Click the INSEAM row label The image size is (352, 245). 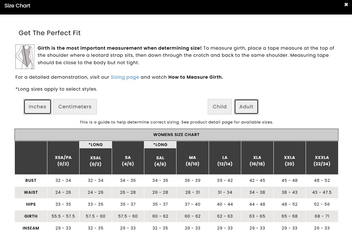click(x=31, y=228)
